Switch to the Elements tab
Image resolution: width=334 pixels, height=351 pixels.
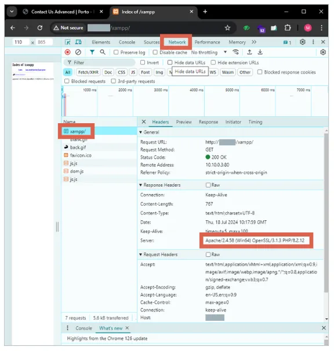(101, 42)
